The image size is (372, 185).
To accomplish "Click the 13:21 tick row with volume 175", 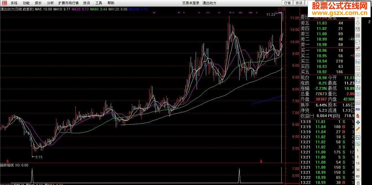I will (x=327, y=152).
